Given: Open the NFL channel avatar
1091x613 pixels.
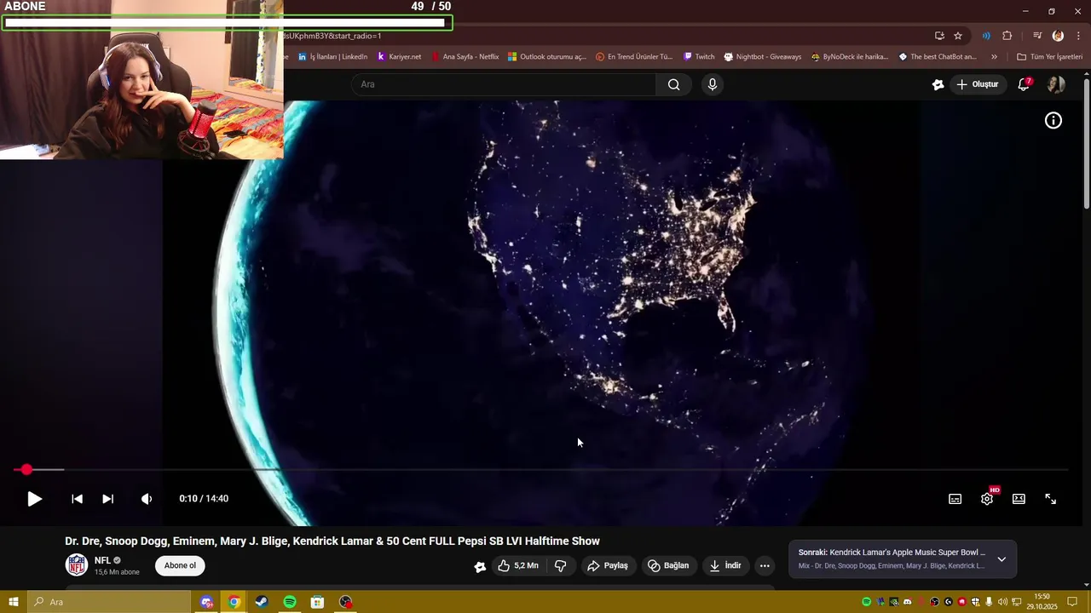Looking at the screenshot, I should (x=77, y=565).
